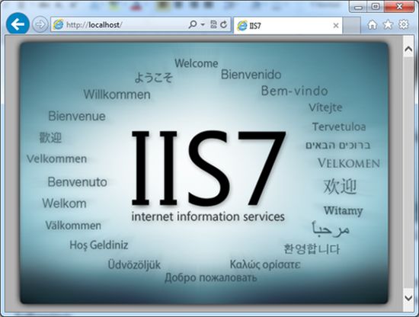Click the 'Vítejte' greeting

325,107
